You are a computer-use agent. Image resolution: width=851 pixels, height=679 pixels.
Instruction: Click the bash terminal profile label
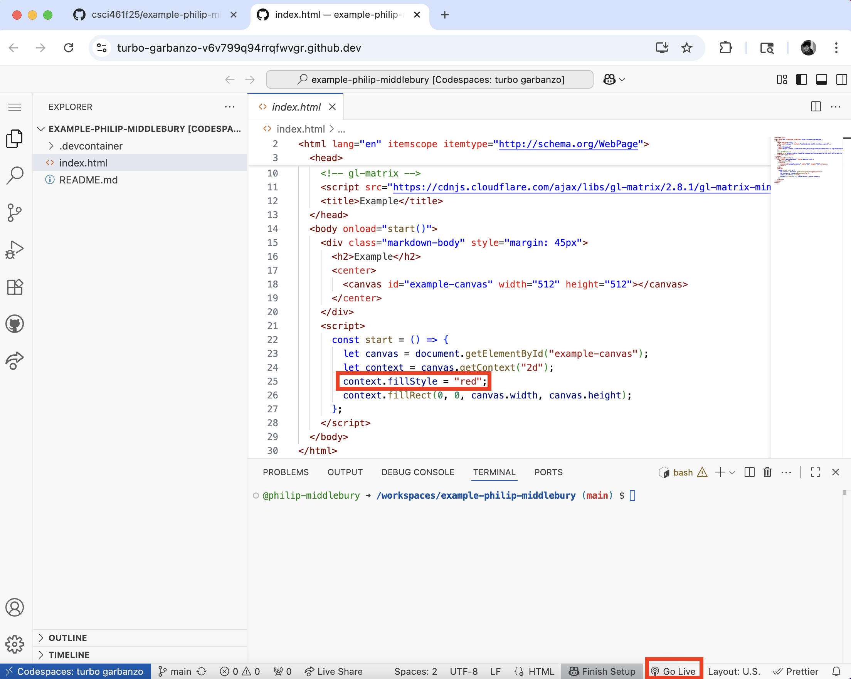[683, 472]
